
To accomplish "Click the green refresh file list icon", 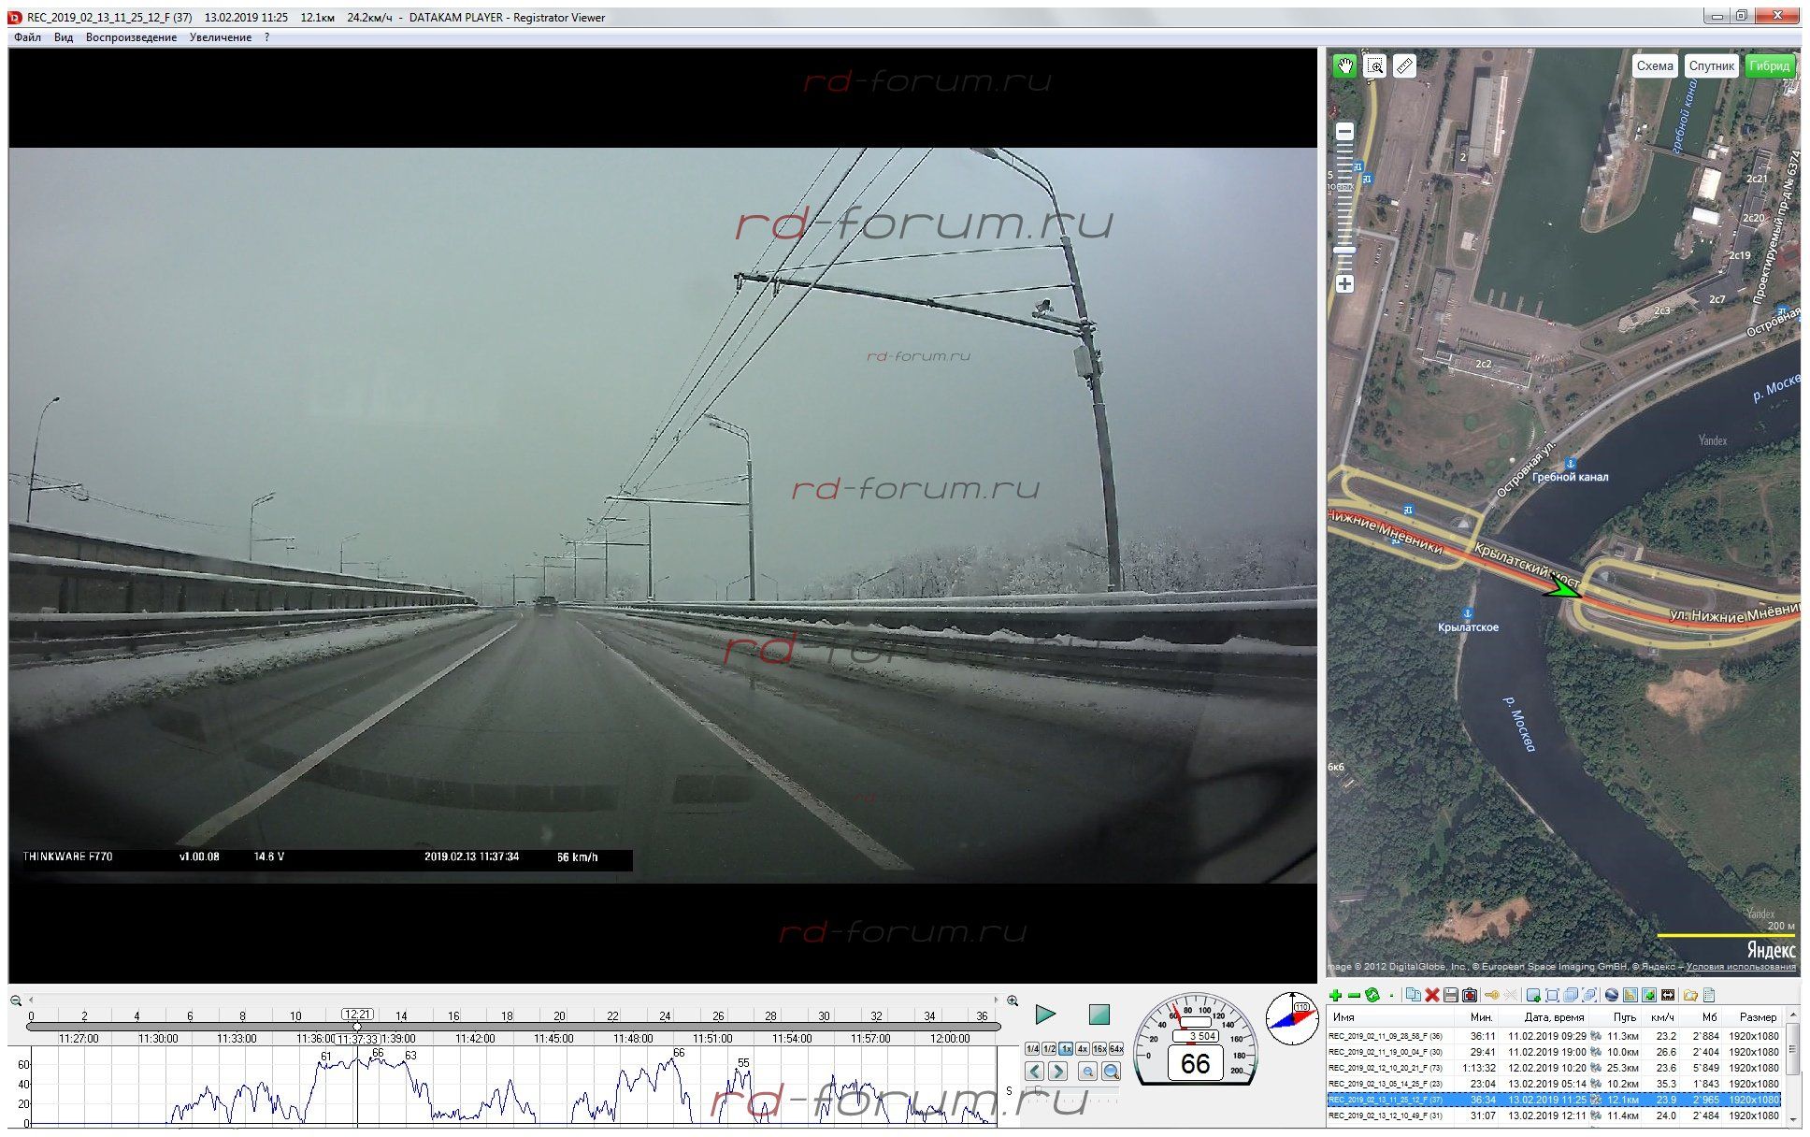I will 1372,995.
